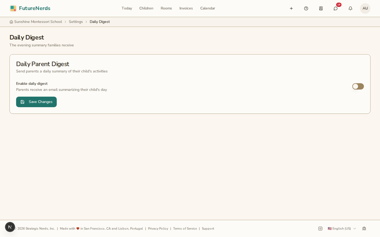This screenshot has width=380, height=237.
Task: Open the AU user avatar menu
Action: pos(365,8)
